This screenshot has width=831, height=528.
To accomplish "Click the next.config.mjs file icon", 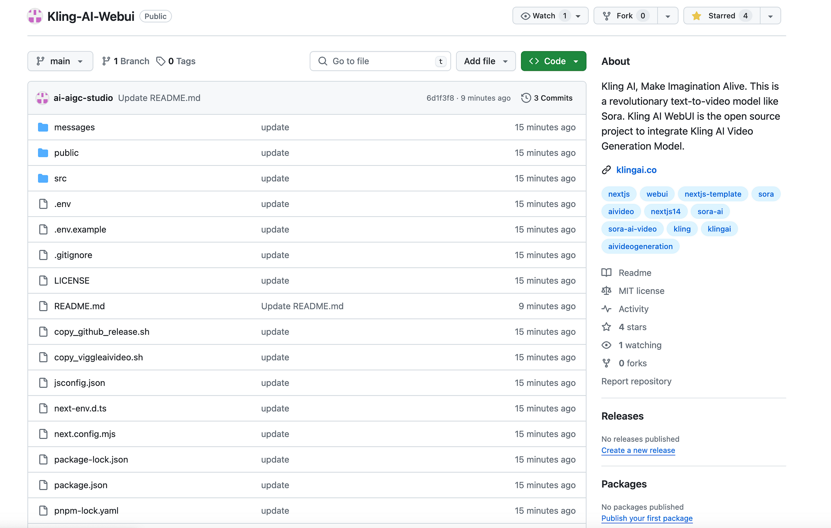I will [x=43, y=434].
